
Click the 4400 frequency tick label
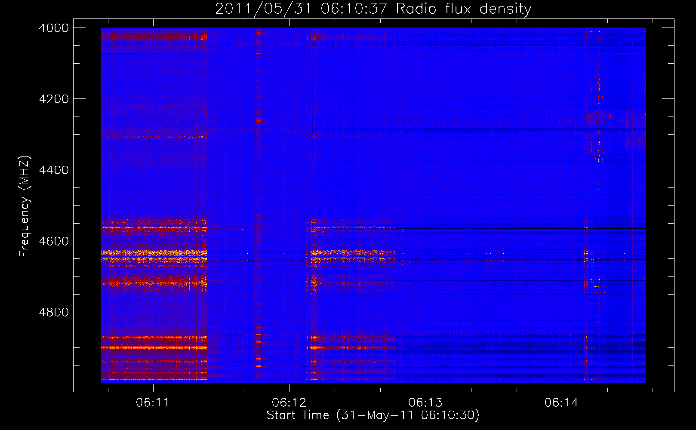(54, 170)
